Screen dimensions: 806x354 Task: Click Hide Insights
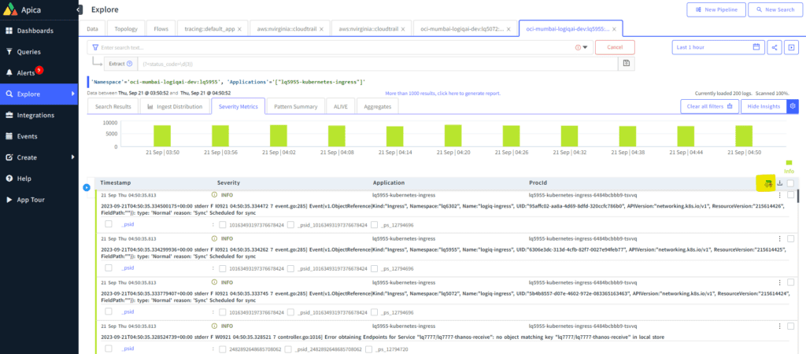[x=763, y=106]
